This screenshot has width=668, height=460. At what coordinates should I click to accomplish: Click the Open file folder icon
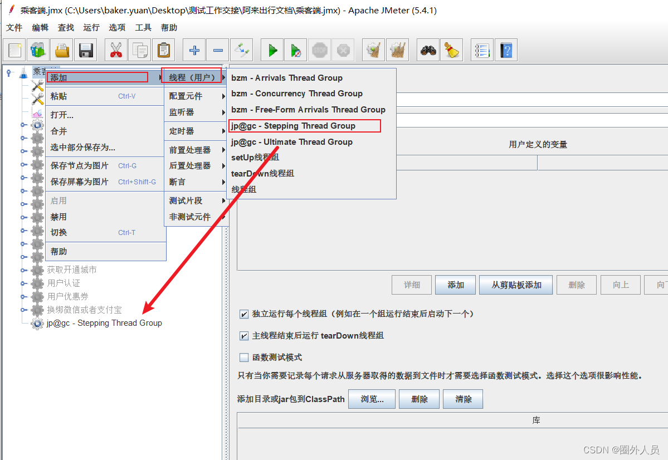point(62,50)
